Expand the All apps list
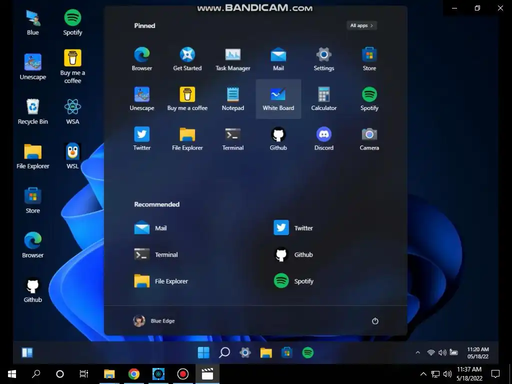The width and height of the screenshot is (512, 384). pyautogui.click(x=362, y=25)
